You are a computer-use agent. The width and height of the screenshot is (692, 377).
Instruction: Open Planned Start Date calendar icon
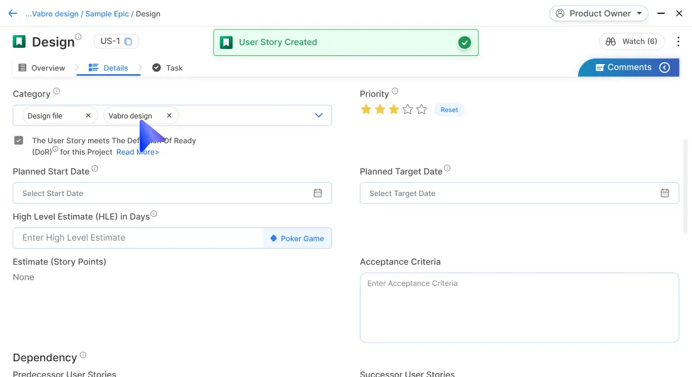[x=318, y=194]
